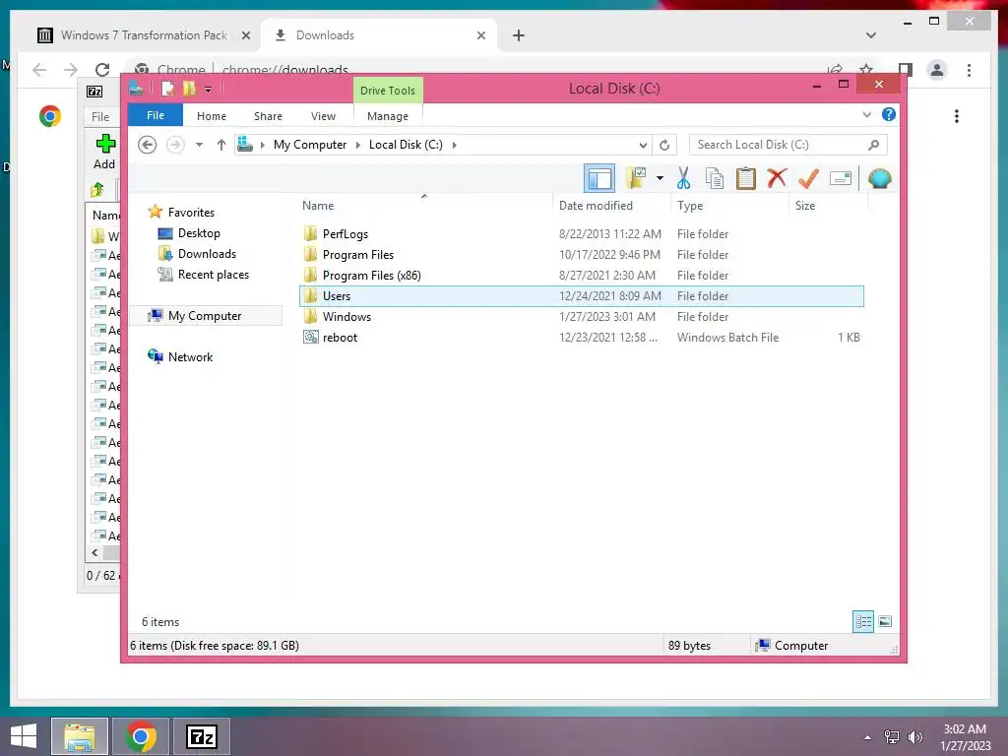Click the Drive Tools contextual tab
Image resolution: width=1008 pixels, height=756 pixels.
coord(388,91)
